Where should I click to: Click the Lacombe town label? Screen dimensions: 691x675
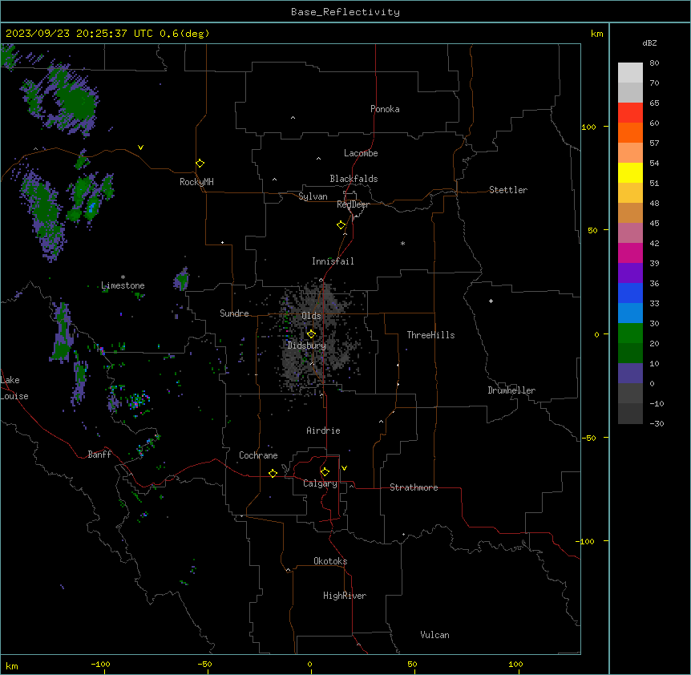click(x=361, y=153)
